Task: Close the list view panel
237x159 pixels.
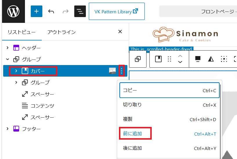Action: tap(120, 32)
